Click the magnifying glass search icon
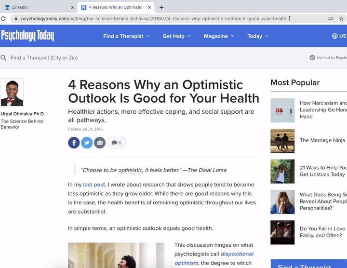 click(x=4, y=58)
